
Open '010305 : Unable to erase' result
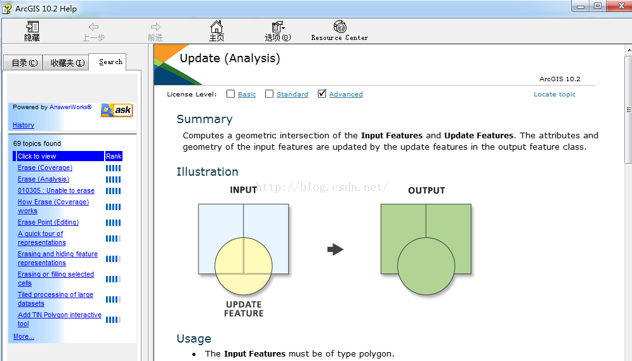(56, 190)
